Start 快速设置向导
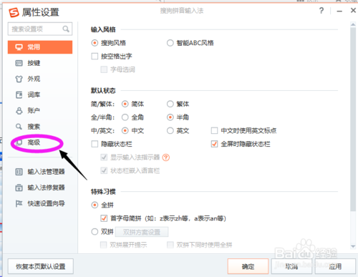358x277 pixels. (x=40, y=203)
